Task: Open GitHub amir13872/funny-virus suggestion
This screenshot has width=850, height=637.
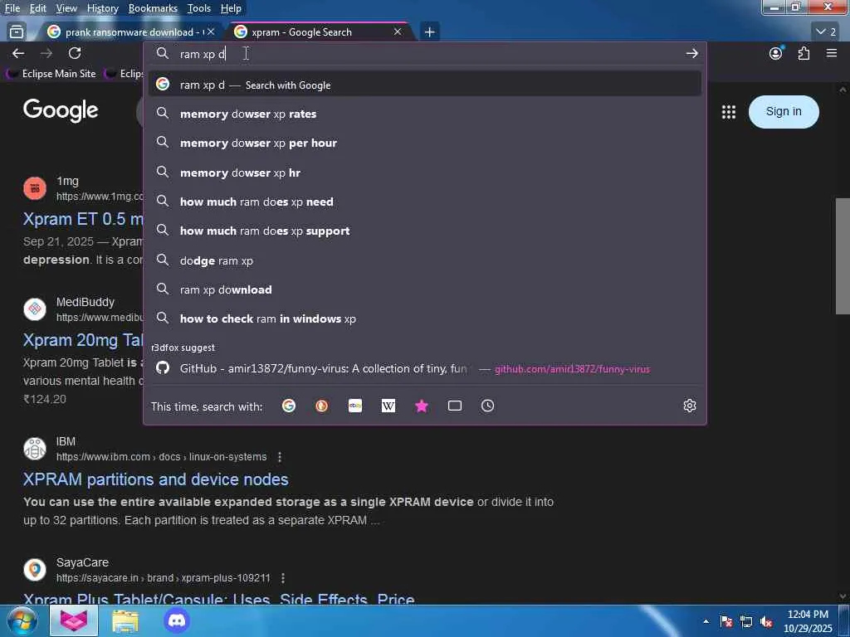Action: point(424,368)
